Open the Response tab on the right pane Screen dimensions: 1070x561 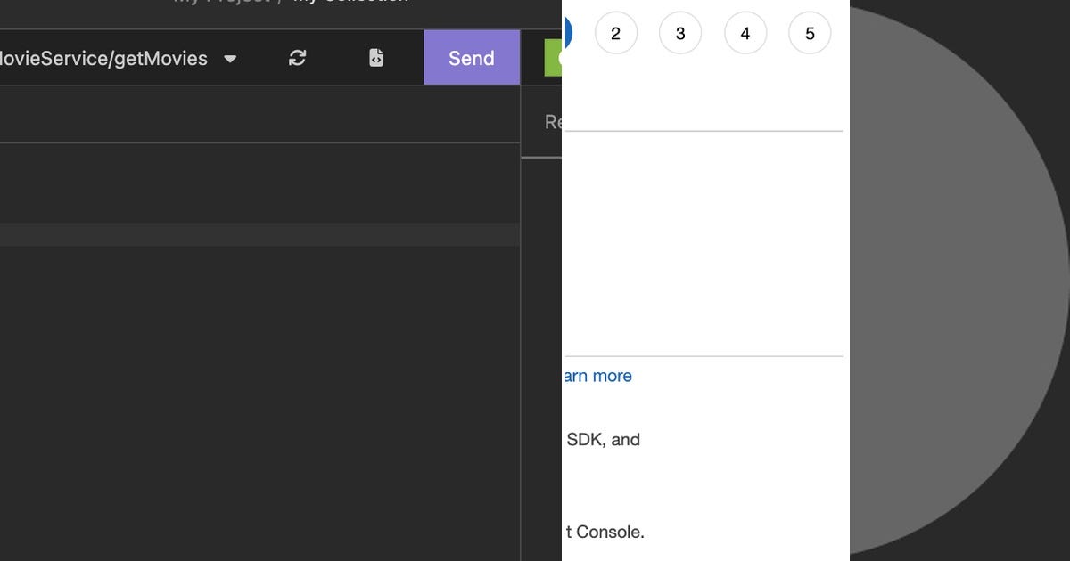pos(553,121)
